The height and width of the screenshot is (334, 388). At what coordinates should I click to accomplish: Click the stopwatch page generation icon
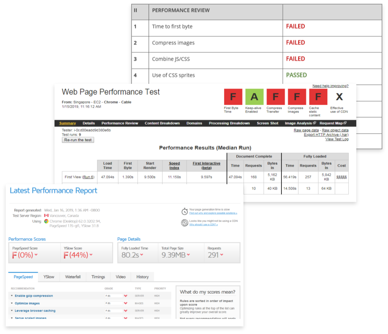pyautogui.click(x=184, y=211)
